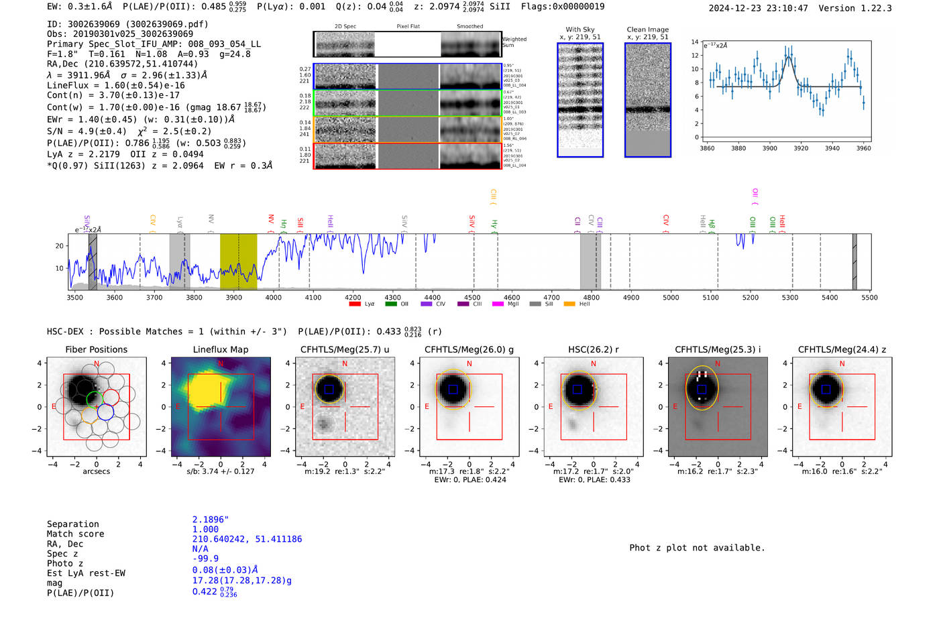This screenshot has height=639, width=939.
Task: Click 'LyA z = 2.2179' line
Action: tap(83, 154)
